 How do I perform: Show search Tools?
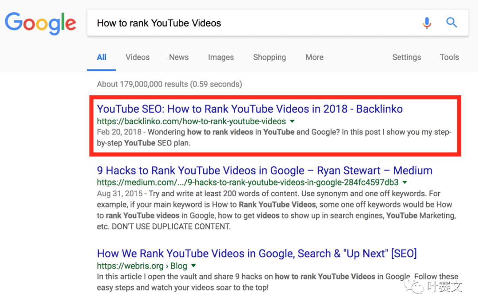click(x=449, y=57)
